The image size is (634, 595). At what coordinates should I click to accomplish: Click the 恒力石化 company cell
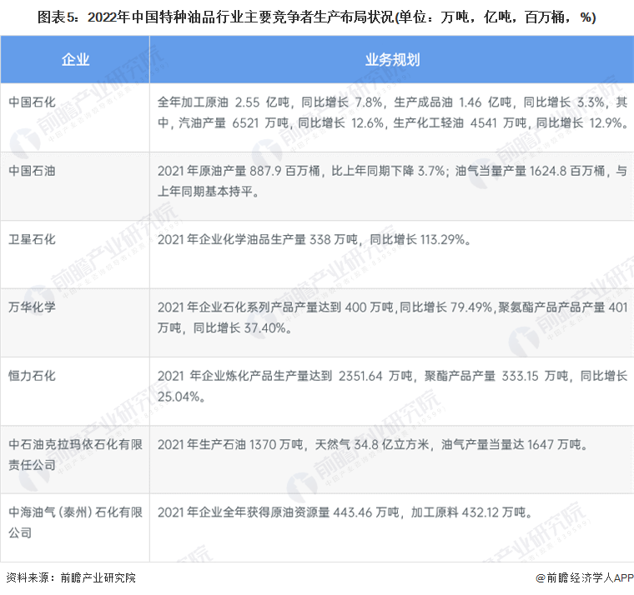pos(32,376)
